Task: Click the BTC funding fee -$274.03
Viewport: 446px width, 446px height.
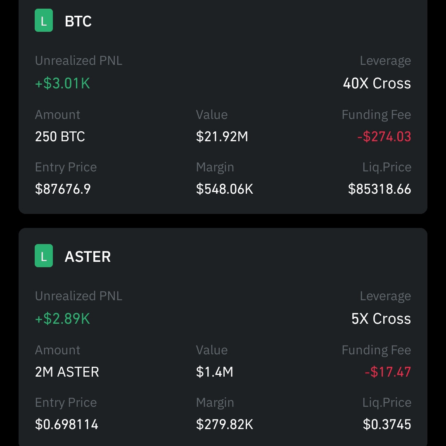Action: (x=384, y=137)
